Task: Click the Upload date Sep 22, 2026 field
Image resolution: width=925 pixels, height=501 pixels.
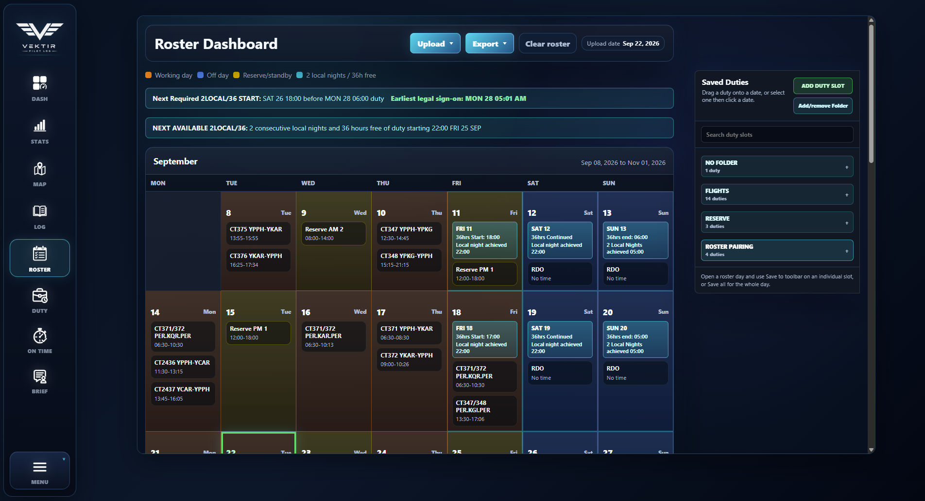Action: (623, 44)
